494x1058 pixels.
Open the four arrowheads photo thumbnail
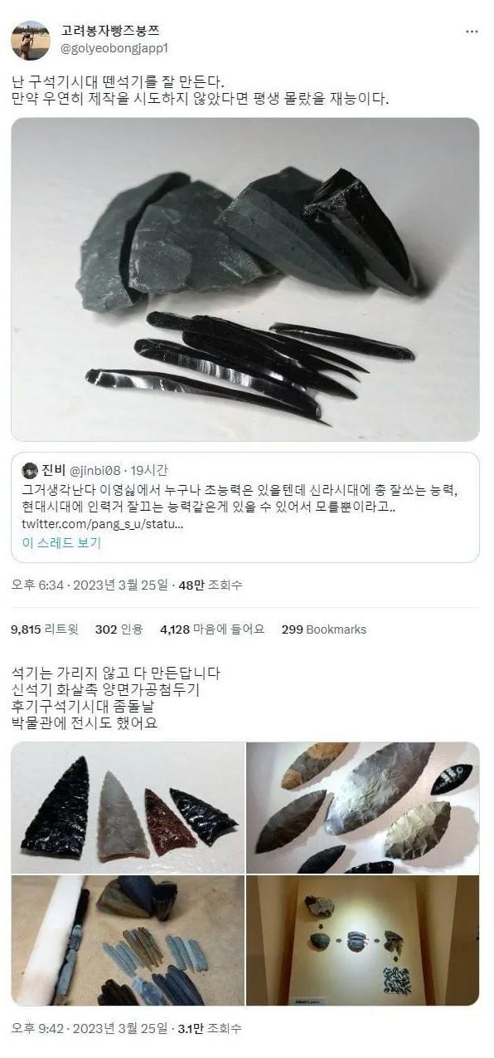128,808
